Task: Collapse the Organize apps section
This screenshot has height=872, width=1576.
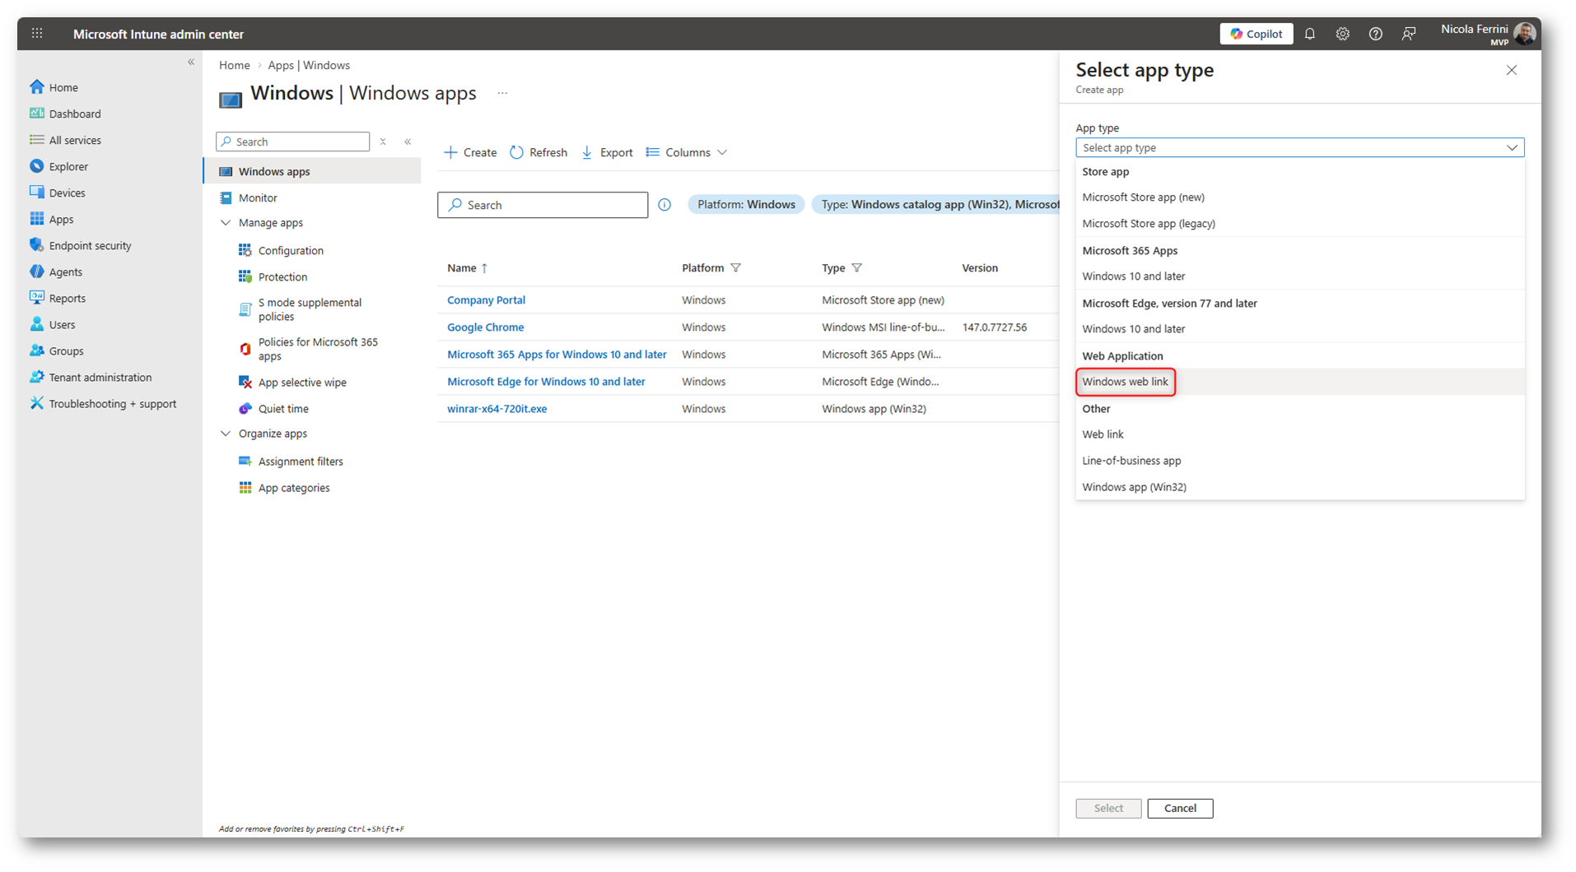Action: click(226, 434)
